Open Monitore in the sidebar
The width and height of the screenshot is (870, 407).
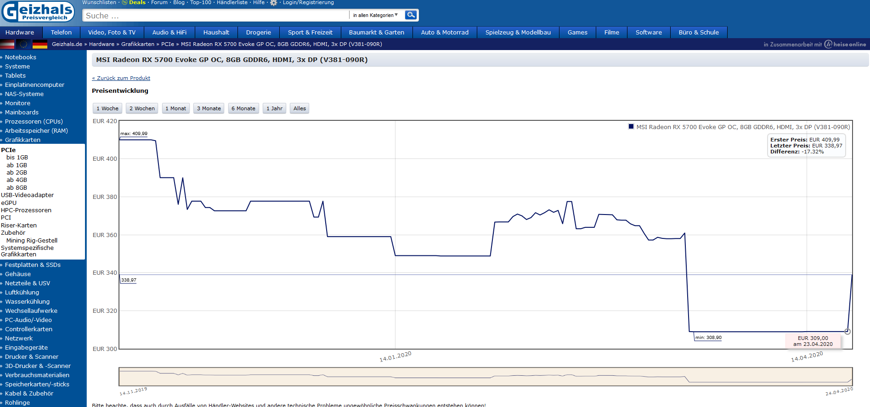pyautogui.click(x=17, y=103)
